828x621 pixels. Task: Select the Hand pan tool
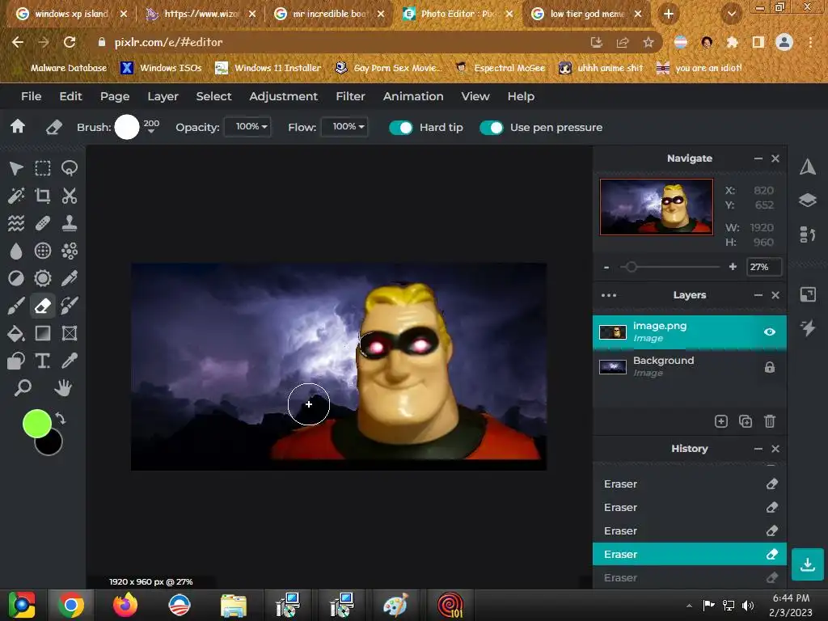(63, 388)
